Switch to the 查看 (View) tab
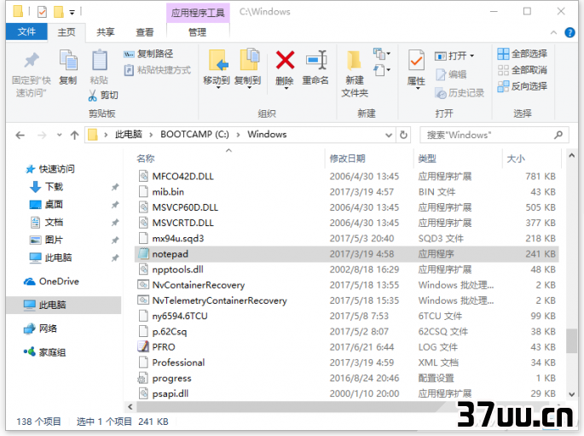Image resolution: width=584 pixels, height=436 pixels. [x=145, y=32]
